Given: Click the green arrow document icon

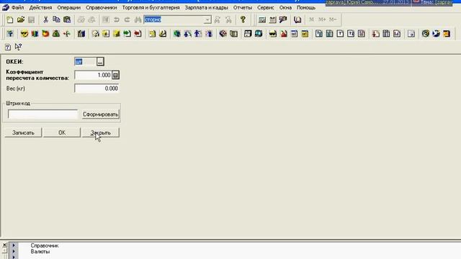Looking at the screenshot, I should pyautogui.click(x=127, y=34).
